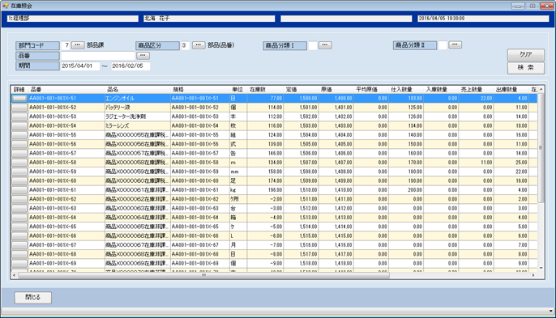Open lookup next to 商品分類Ⅱ field
556x318 pixels.
455,45
